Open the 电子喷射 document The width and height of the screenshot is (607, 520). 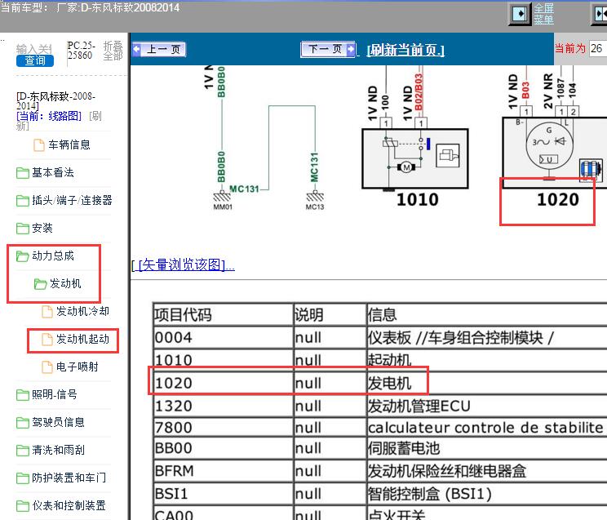78,367
